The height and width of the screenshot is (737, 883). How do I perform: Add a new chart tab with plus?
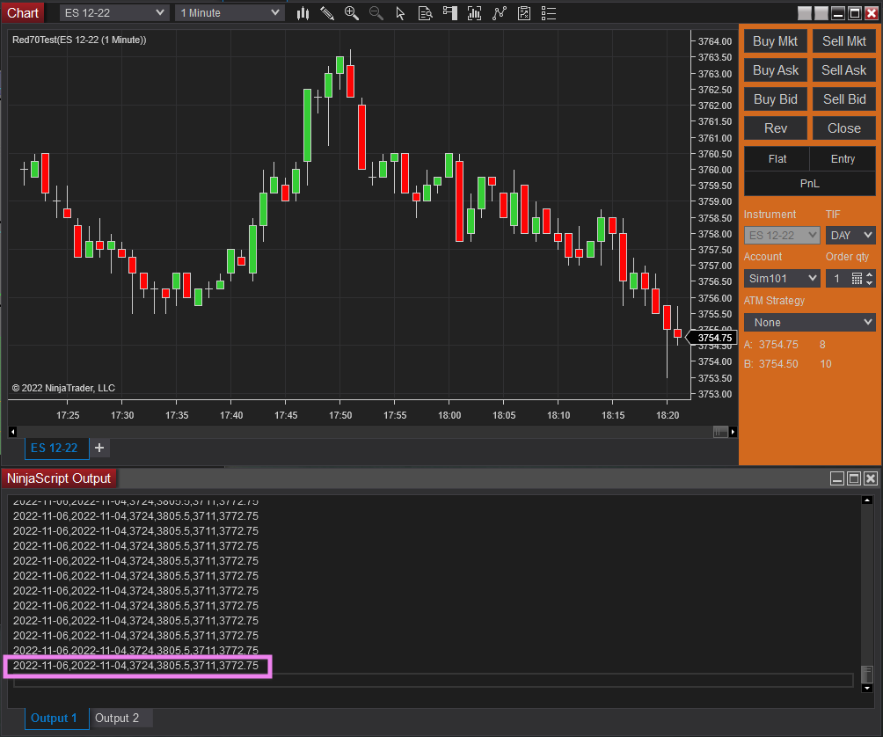[x=99, y=448]
